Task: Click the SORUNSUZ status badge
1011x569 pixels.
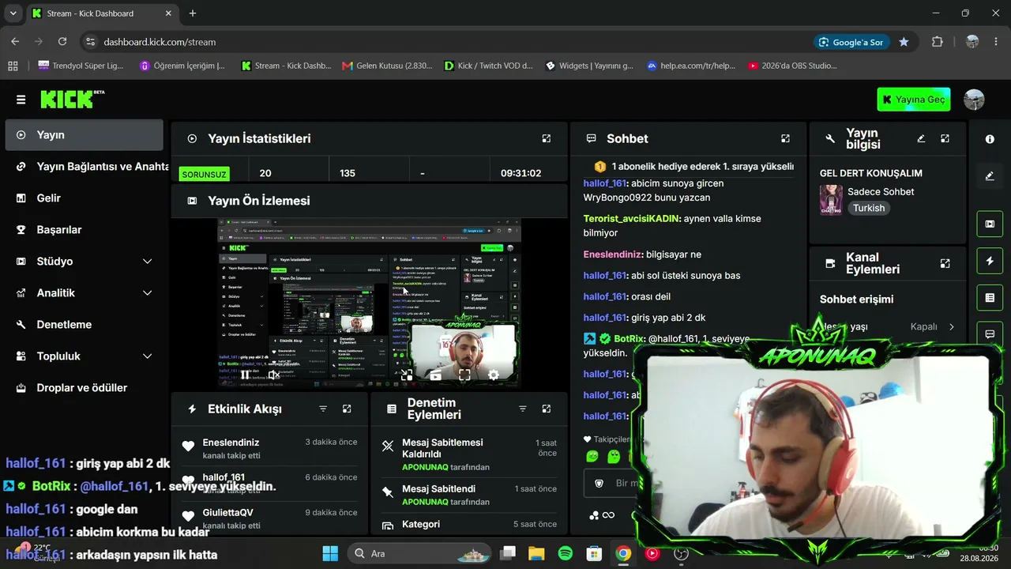Action: point(204,174)
